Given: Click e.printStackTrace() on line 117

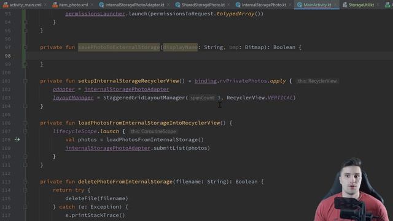Looking at the screenshot, I should [95, 215].
